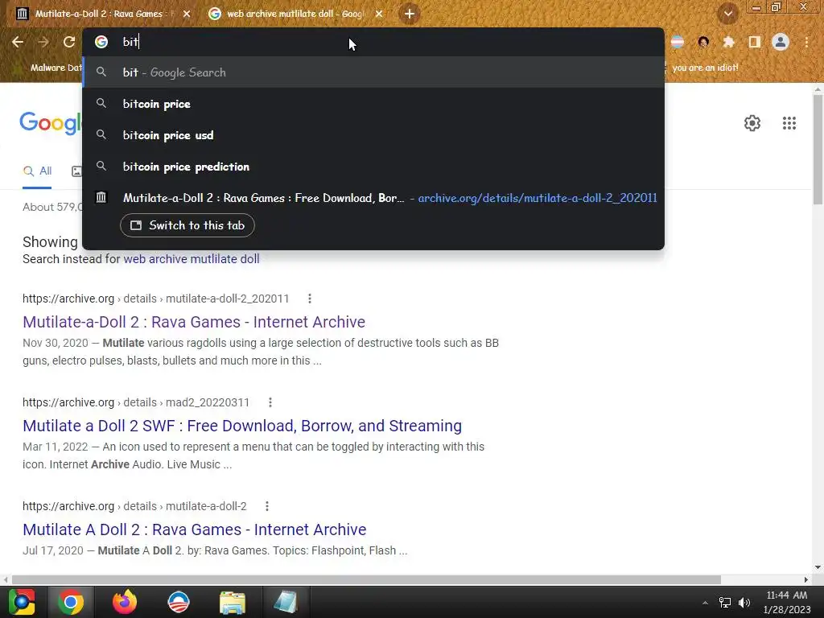The image size is (824, 618).
Task: Select the archive.org Mutilate-a-Doll 2 suggestion
Action: pos(373,198)
